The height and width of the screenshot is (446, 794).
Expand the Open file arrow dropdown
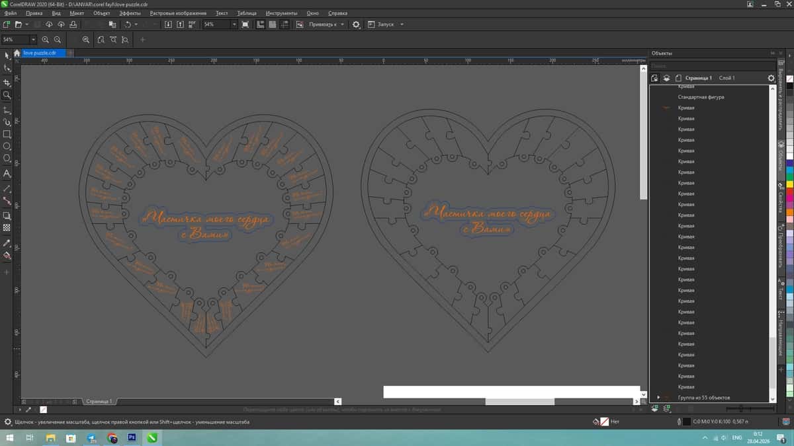(26, 24)
